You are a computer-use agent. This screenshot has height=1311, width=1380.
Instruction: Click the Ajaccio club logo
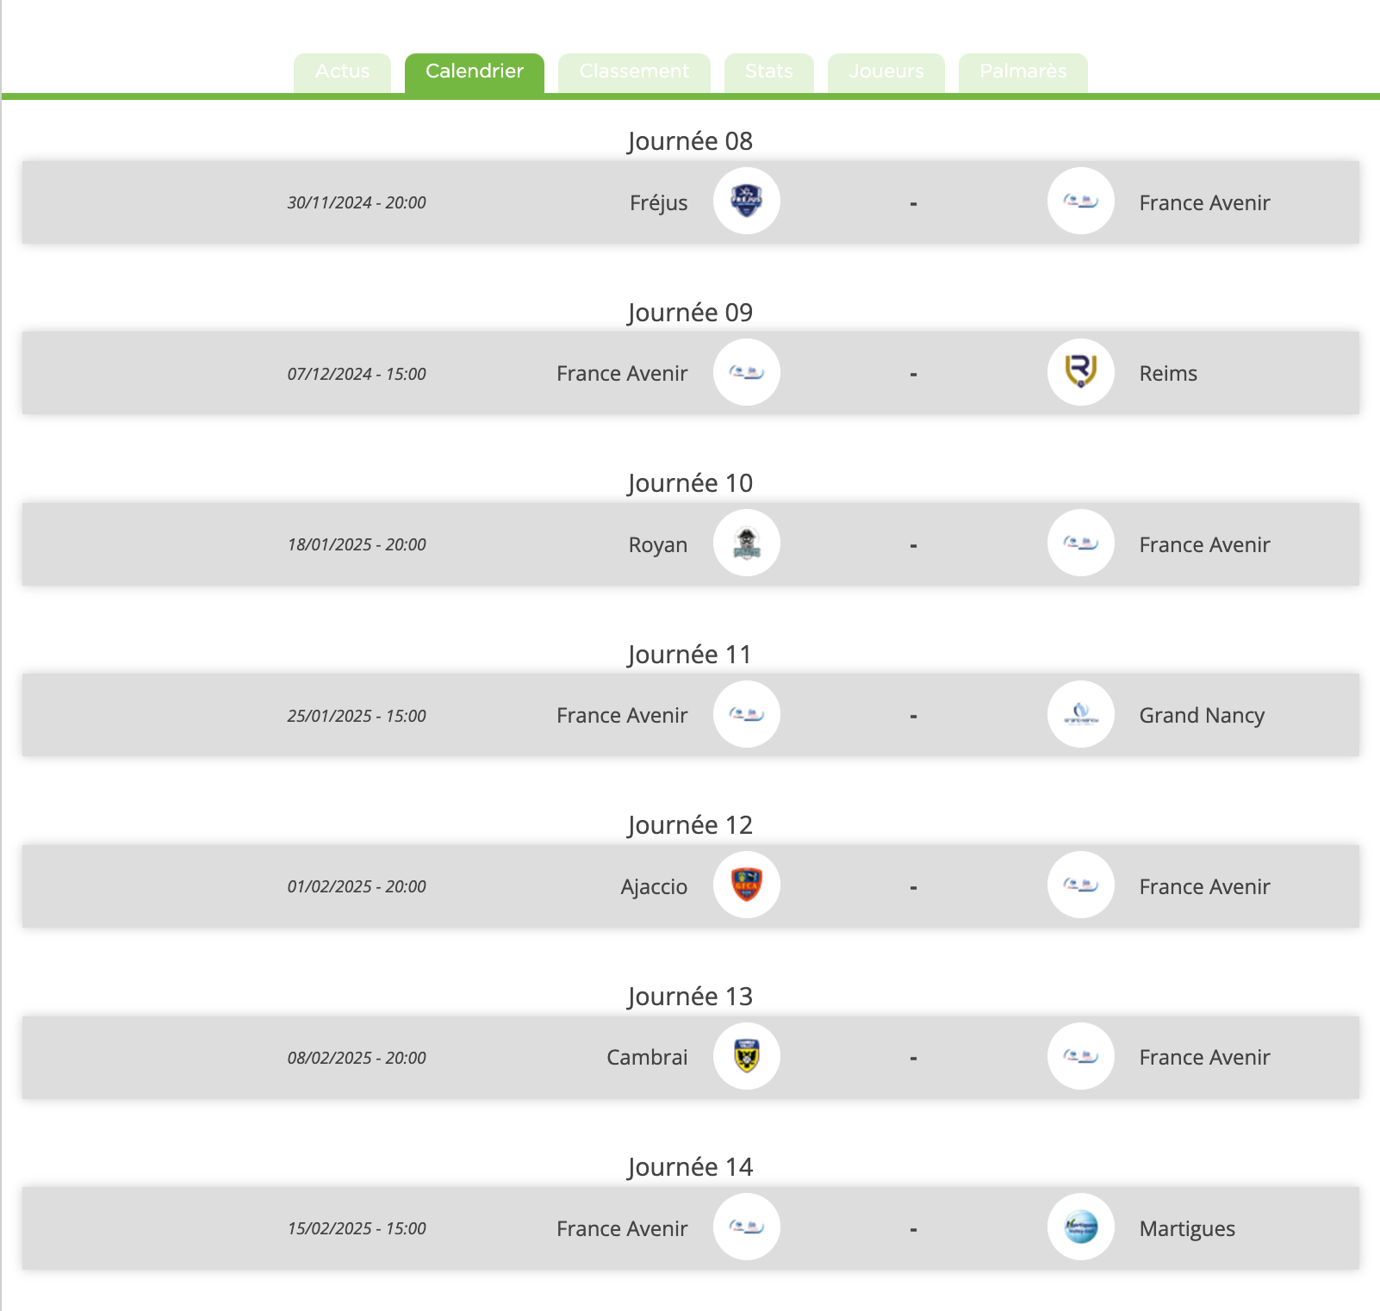[x=747, y=885]
